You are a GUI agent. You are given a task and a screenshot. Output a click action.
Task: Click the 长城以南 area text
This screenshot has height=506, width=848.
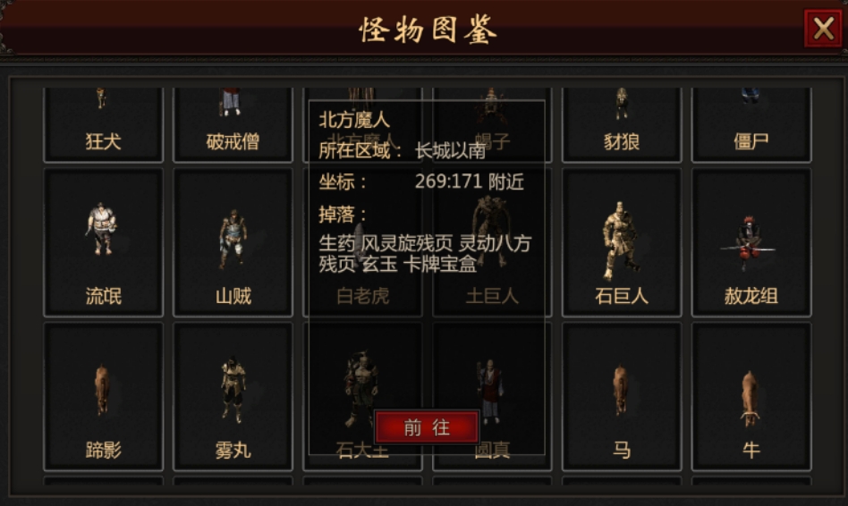(451, 151)
